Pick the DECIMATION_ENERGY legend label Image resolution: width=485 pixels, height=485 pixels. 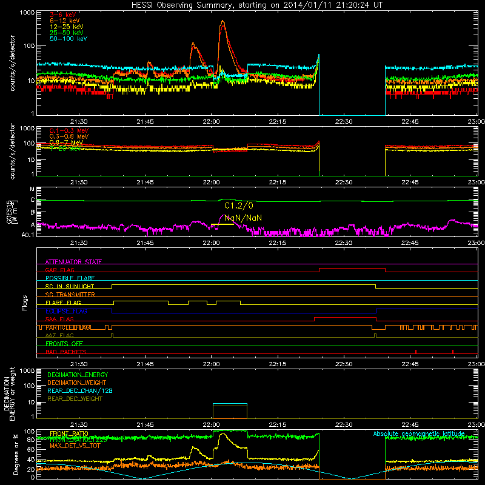tap(78, 375)
